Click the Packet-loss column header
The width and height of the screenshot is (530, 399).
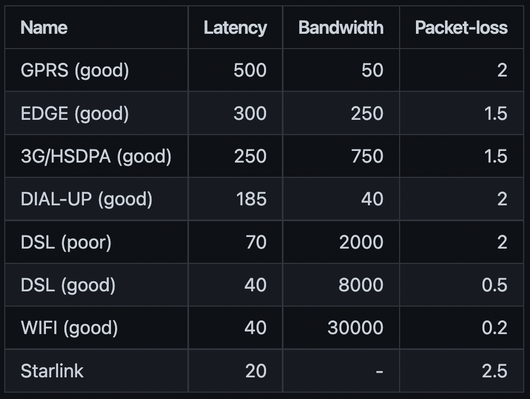461,27
